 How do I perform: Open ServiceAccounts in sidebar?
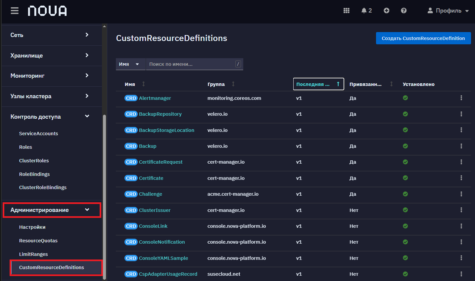click(x=38, y=134)
